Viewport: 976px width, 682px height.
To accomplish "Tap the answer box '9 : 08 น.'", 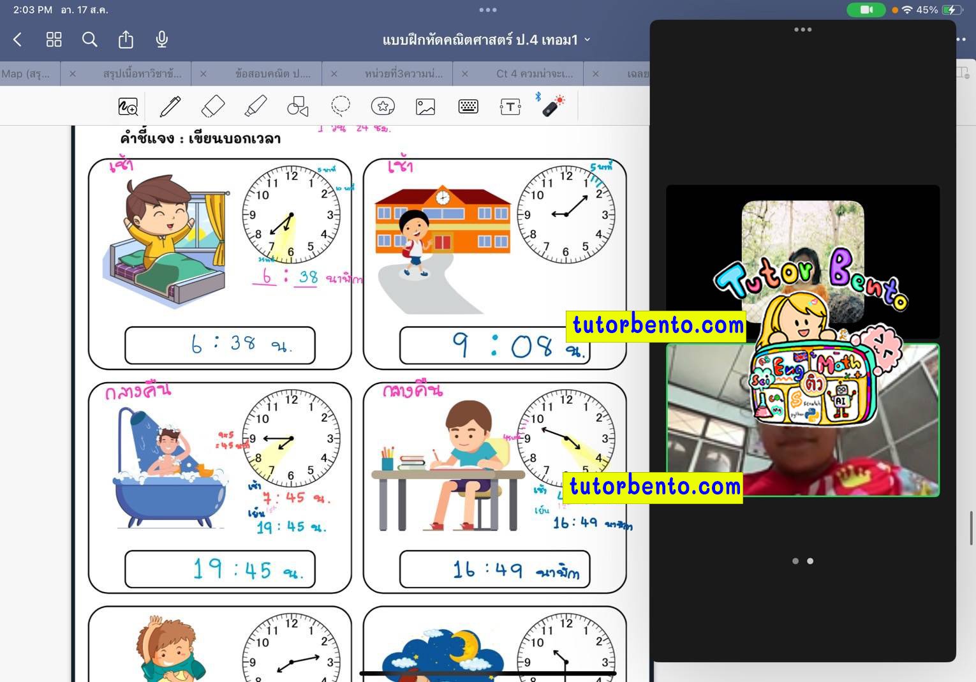I will 494,345.
